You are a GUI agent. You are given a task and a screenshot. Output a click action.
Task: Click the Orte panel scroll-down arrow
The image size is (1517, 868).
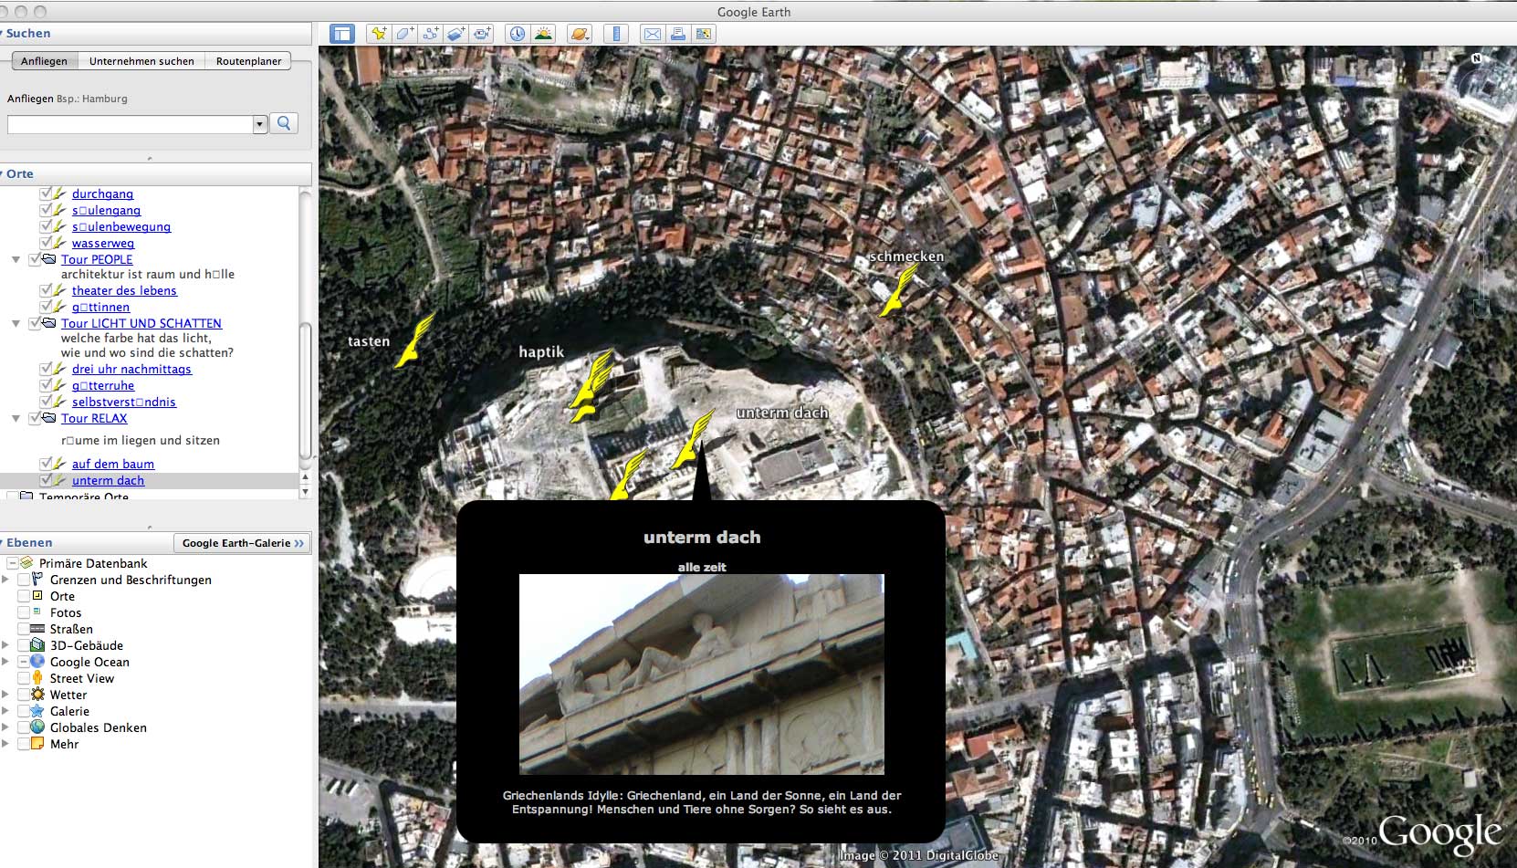306,491
